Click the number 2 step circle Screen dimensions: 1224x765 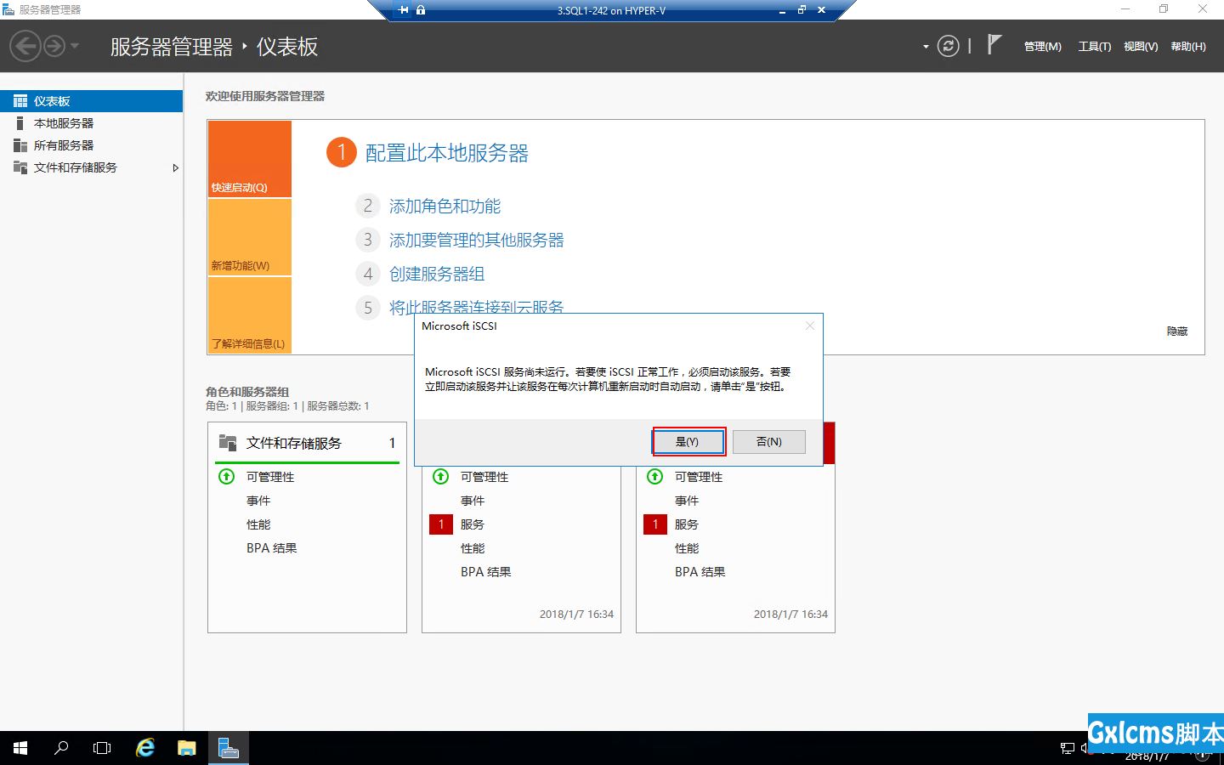click(368, 206)
